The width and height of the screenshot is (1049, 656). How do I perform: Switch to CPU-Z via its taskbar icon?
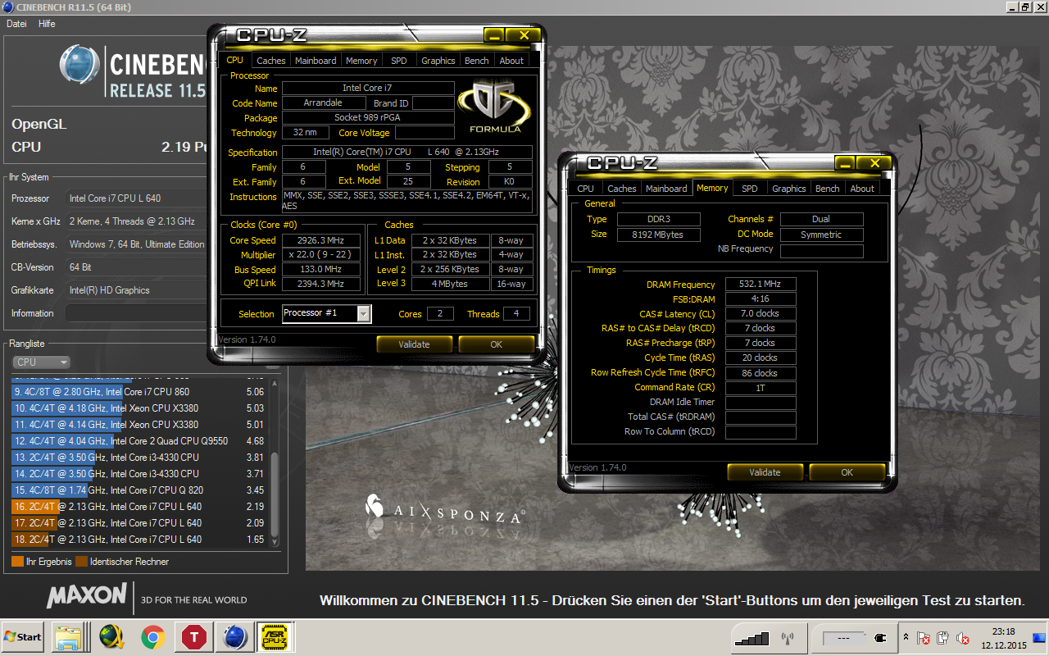[x=276, y=636]
